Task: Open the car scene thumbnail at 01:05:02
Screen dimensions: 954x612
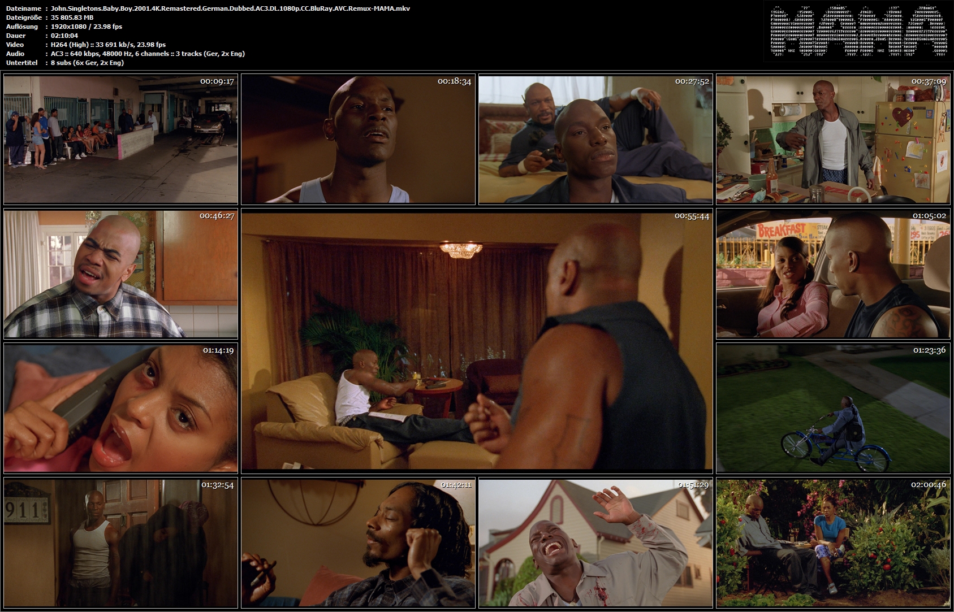Action: click(x=833, y=274)
